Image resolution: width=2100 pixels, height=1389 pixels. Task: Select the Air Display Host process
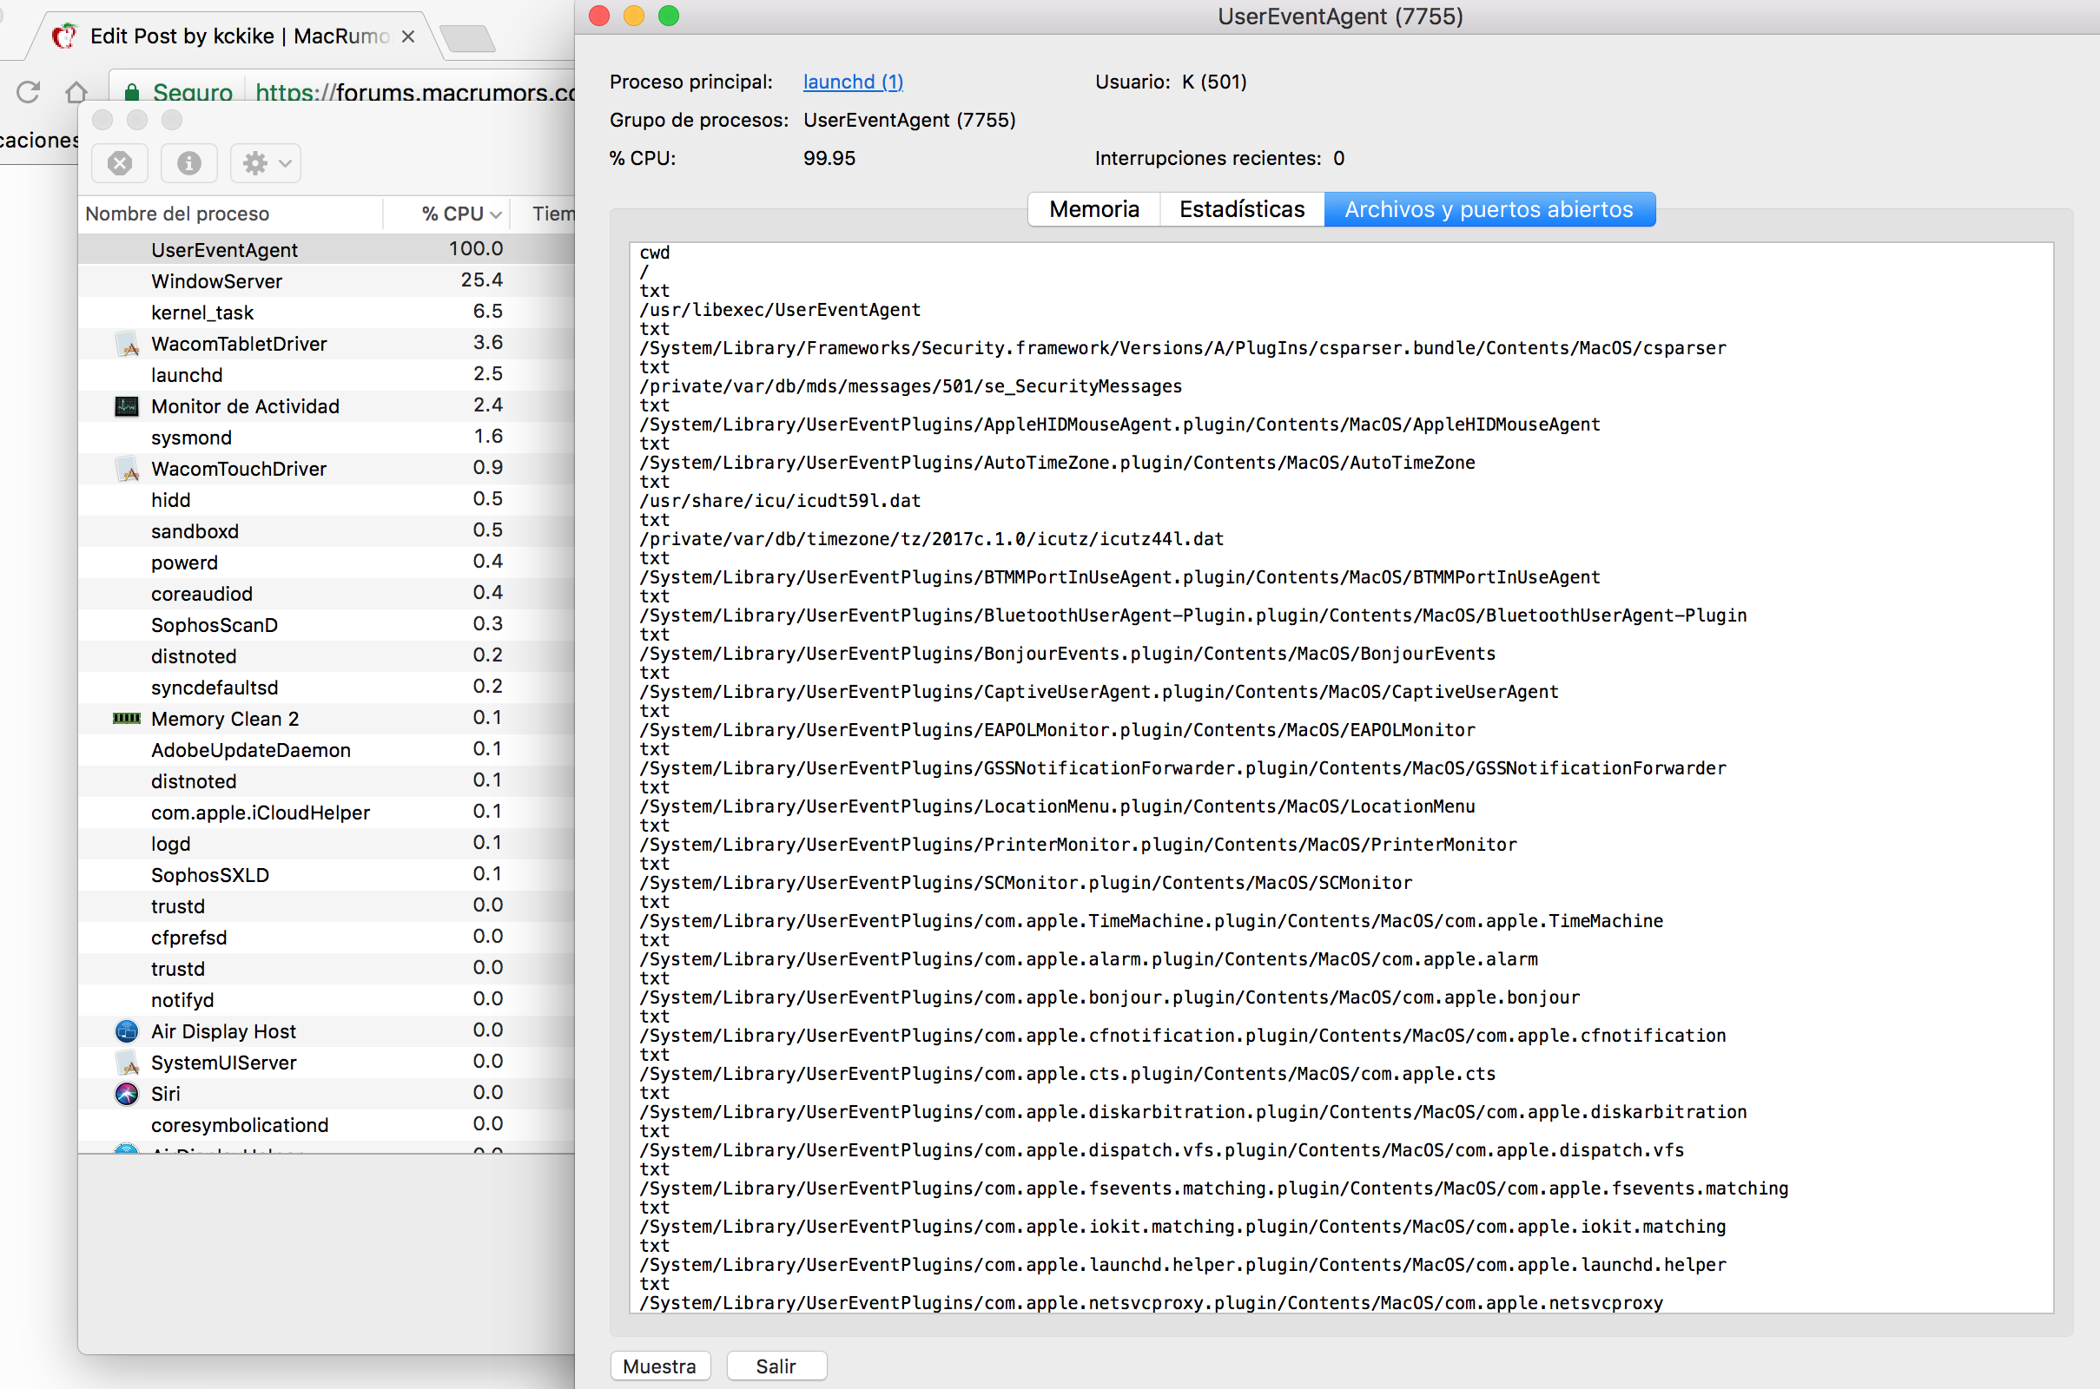tap(223, 1031)
